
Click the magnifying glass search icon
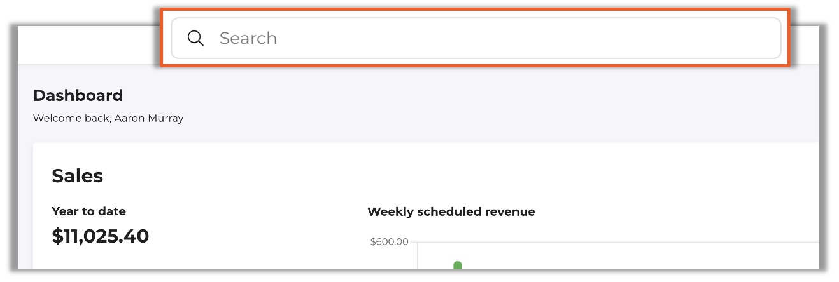195,38
